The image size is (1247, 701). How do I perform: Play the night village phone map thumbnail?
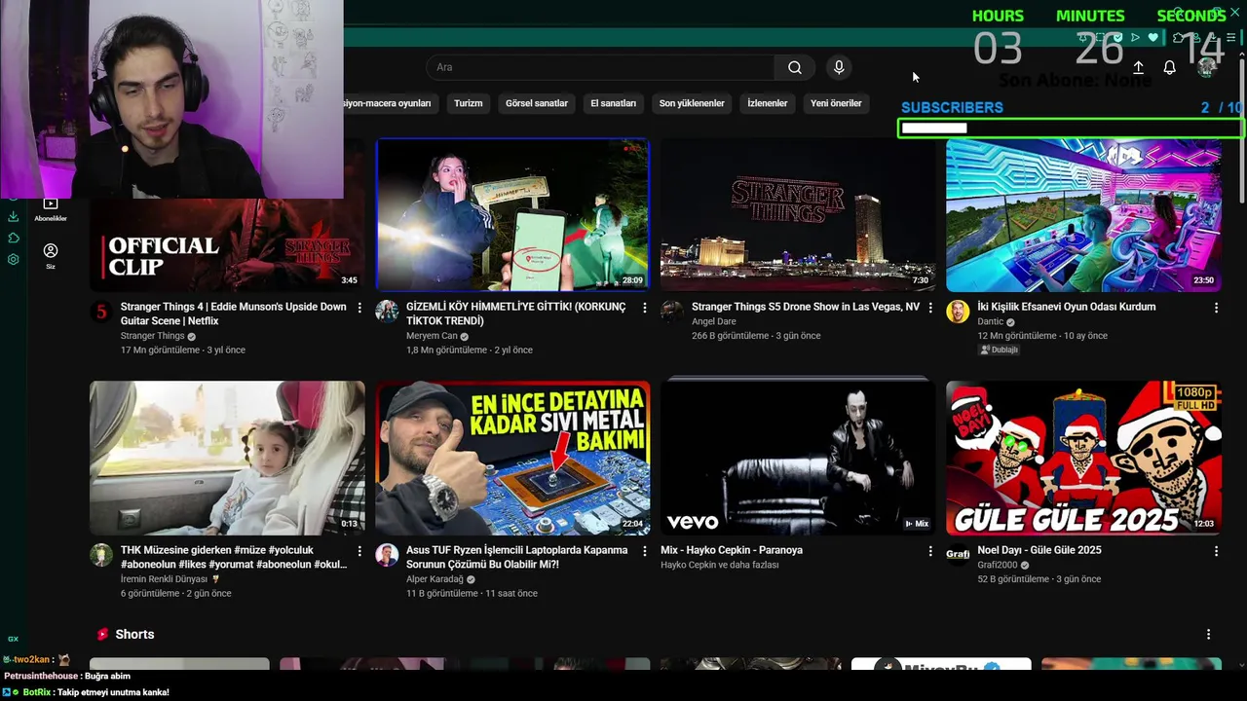click(512, 214)
